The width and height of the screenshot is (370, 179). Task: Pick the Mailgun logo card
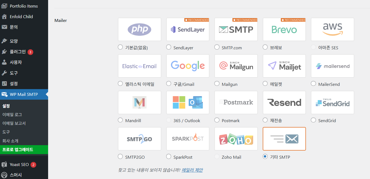tap(236, 66)
